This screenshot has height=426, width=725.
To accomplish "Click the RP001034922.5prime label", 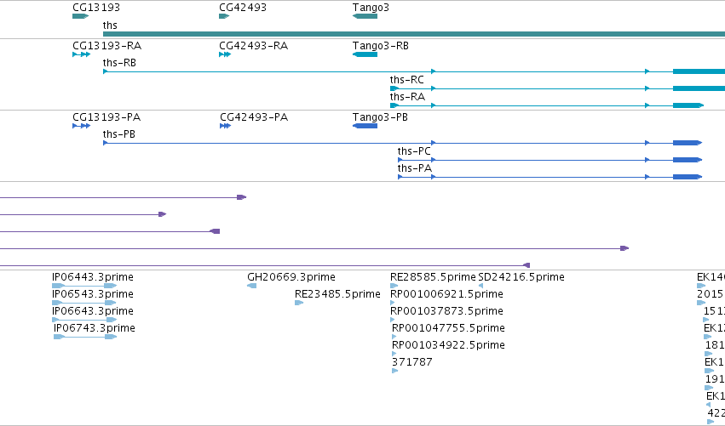I will click(x=448, y=345).
